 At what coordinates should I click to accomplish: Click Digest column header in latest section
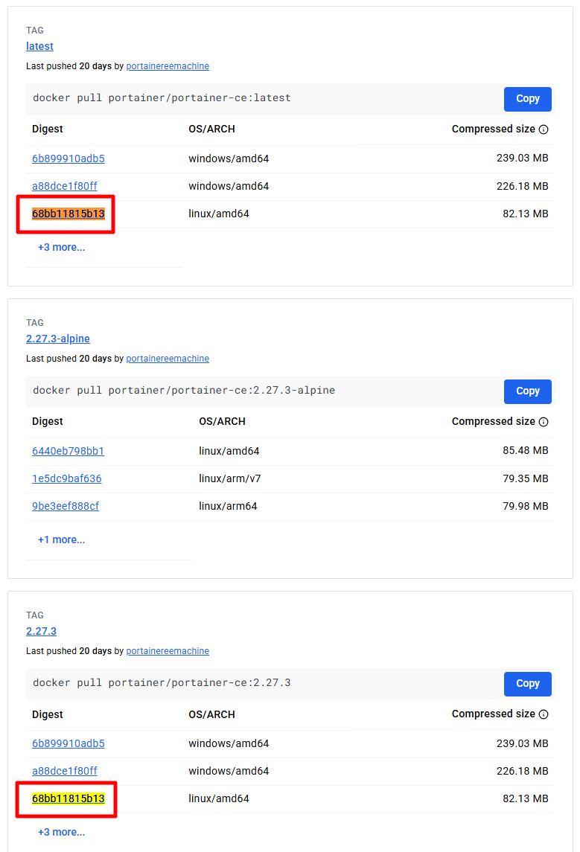(48, 129)
